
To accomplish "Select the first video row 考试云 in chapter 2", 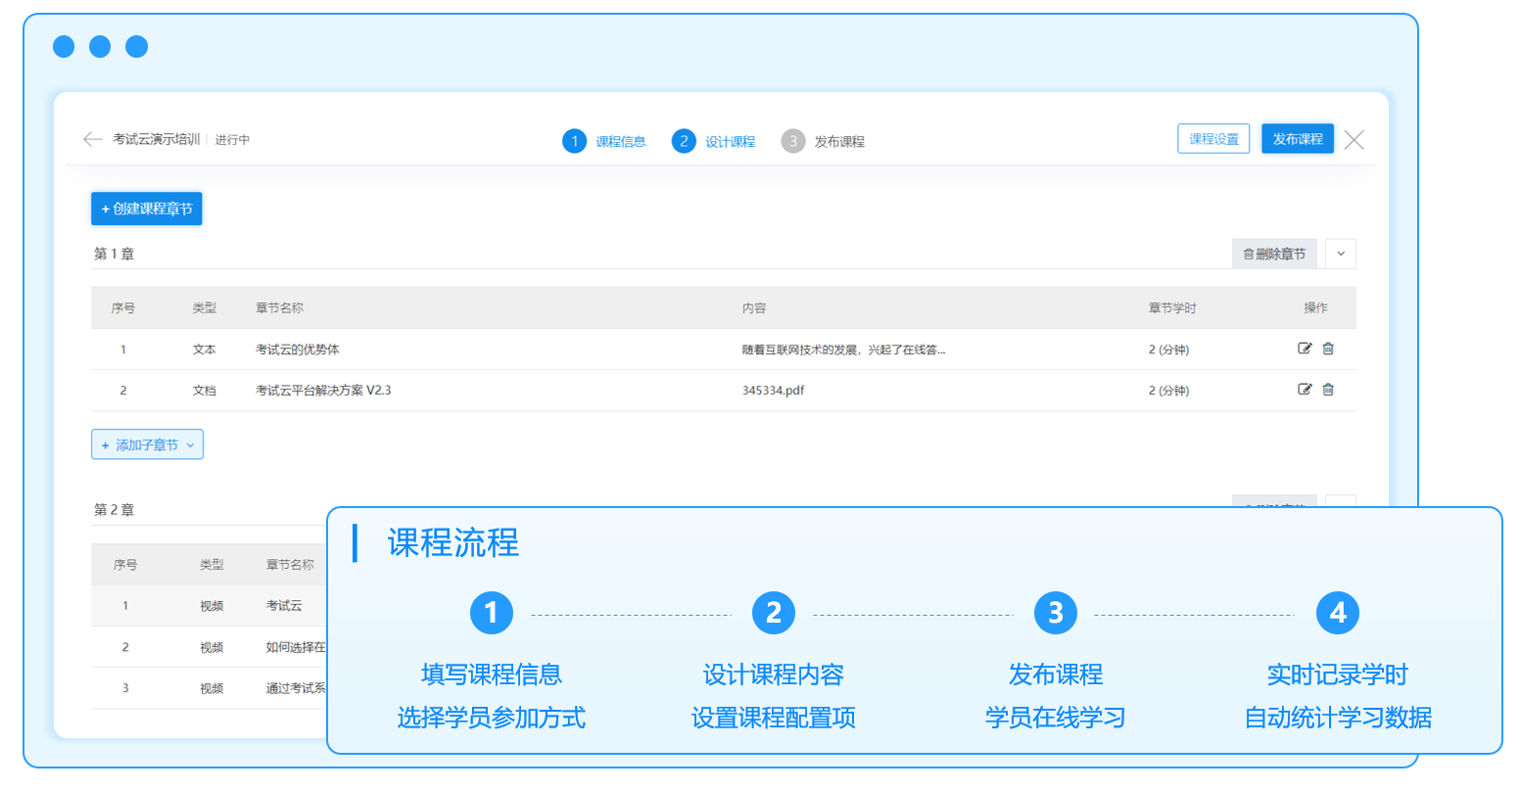I will point(284,606).
